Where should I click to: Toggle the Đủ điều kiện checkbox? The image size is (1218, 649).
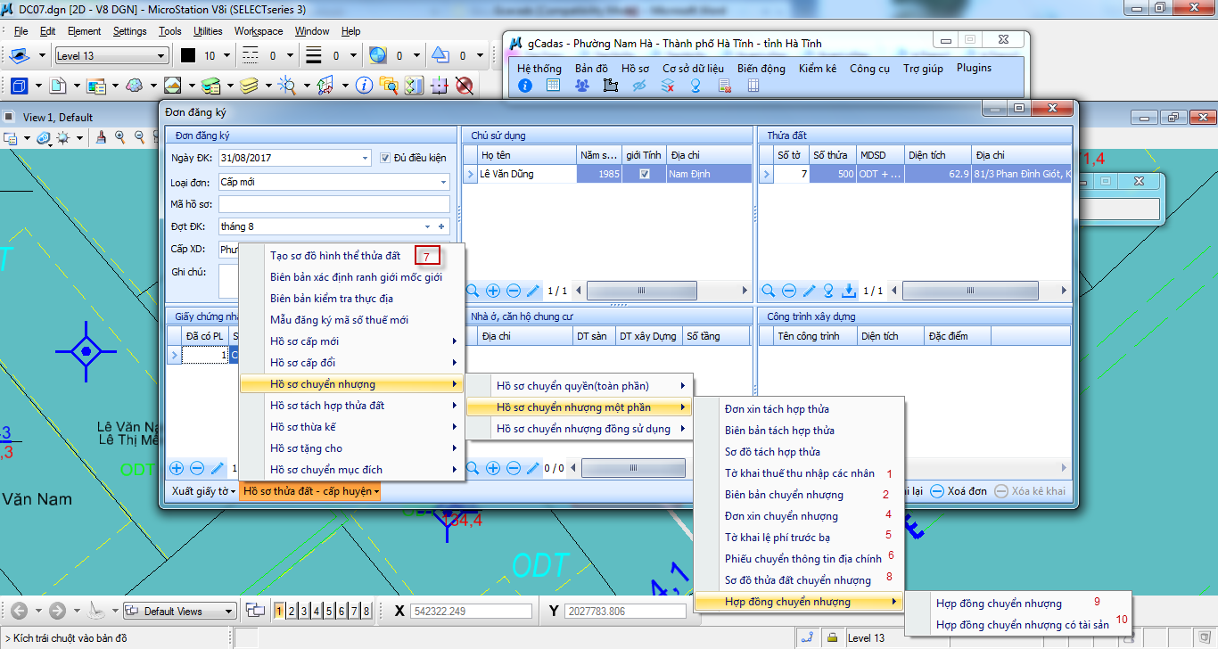click(x=386, y=158)
